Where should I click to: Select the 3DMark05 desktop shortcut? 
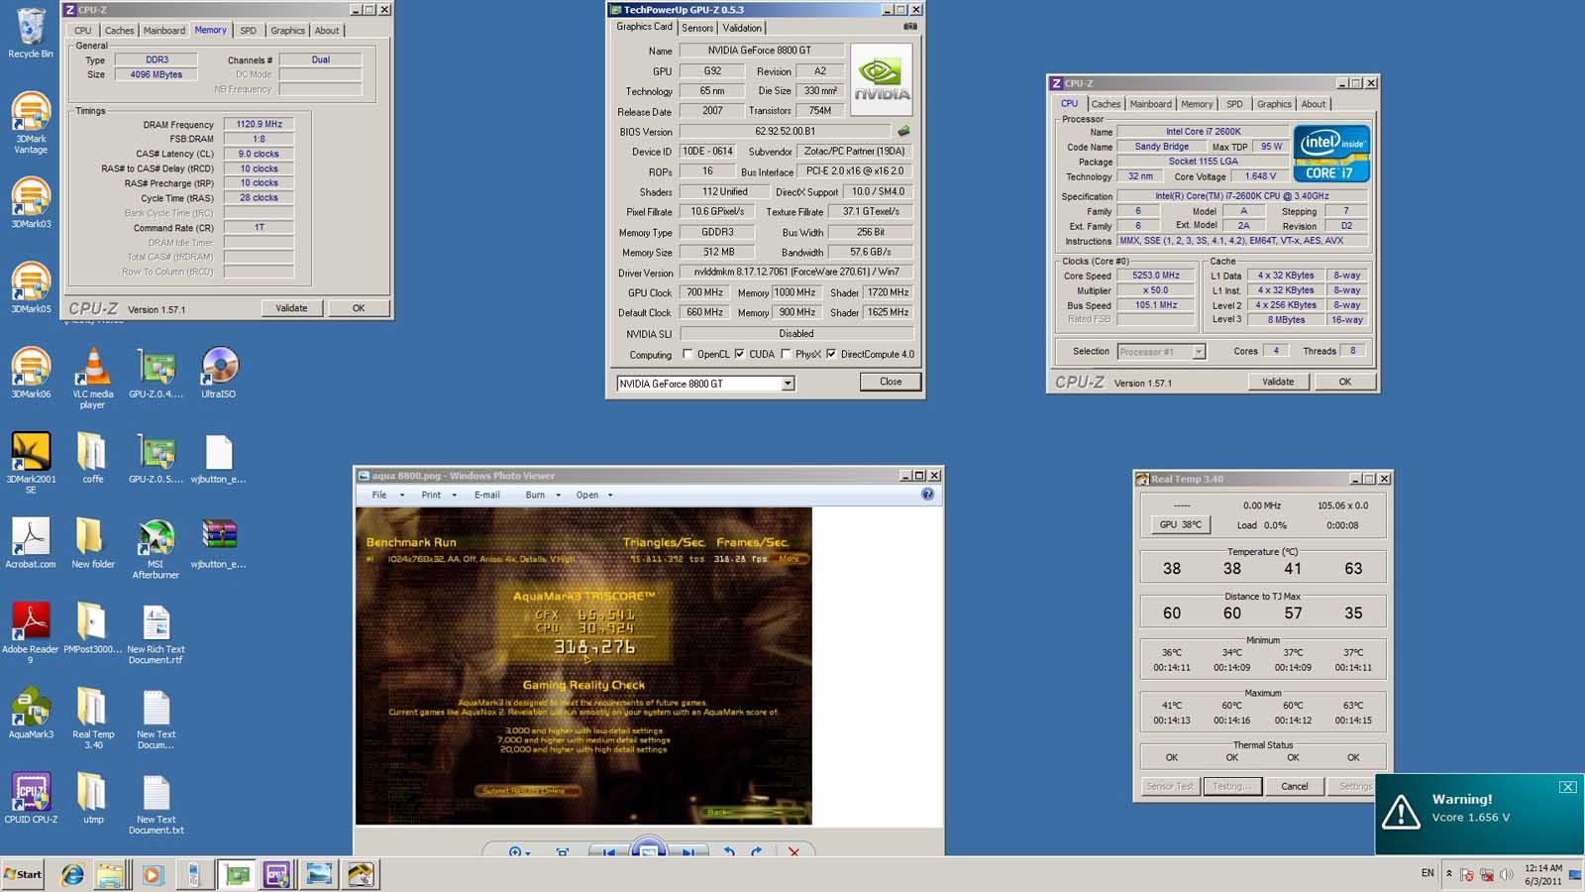(x=31, y=288)
